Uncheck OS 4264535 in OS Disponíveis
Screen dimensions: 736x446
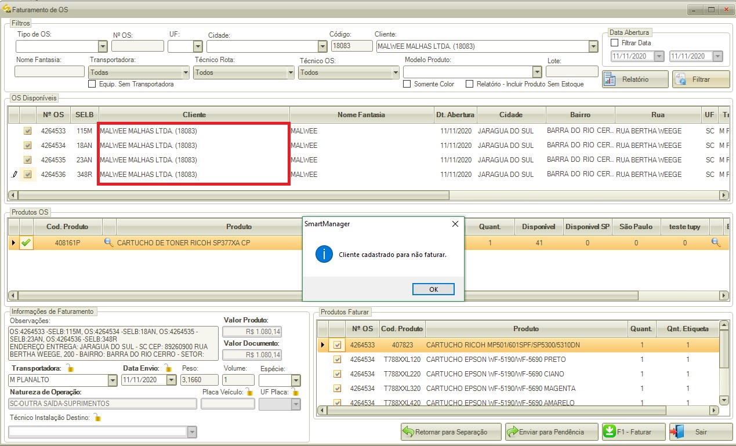(27, 160)
